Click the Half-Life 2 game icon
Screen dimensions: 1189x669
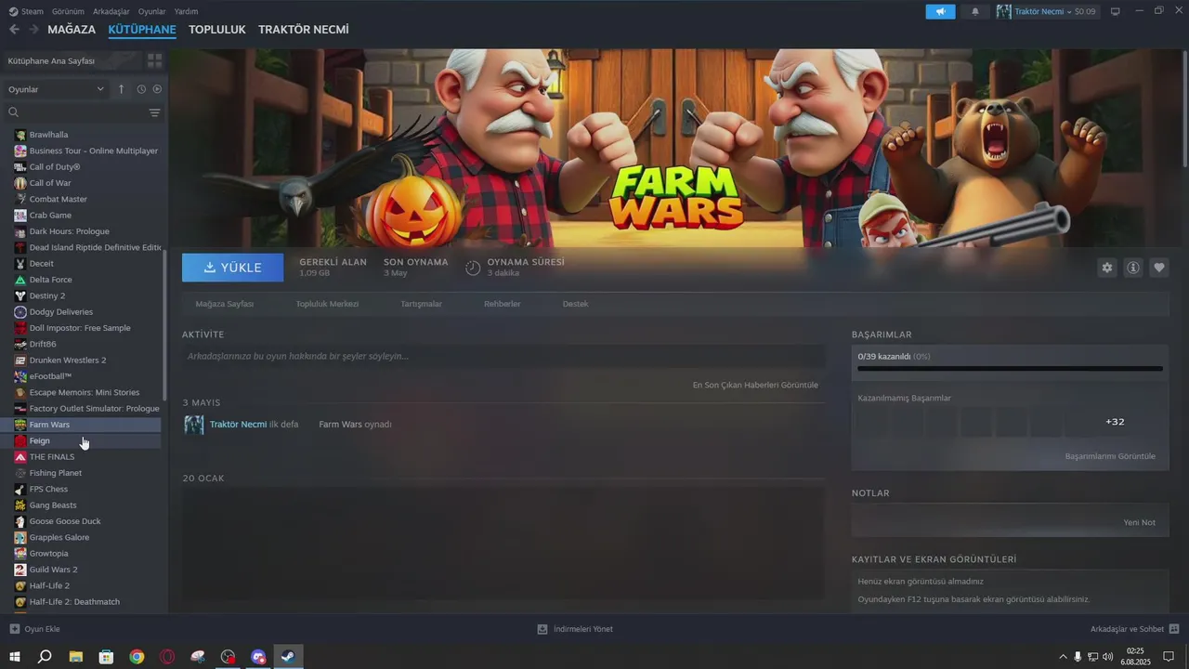click(x=20, y=585)
